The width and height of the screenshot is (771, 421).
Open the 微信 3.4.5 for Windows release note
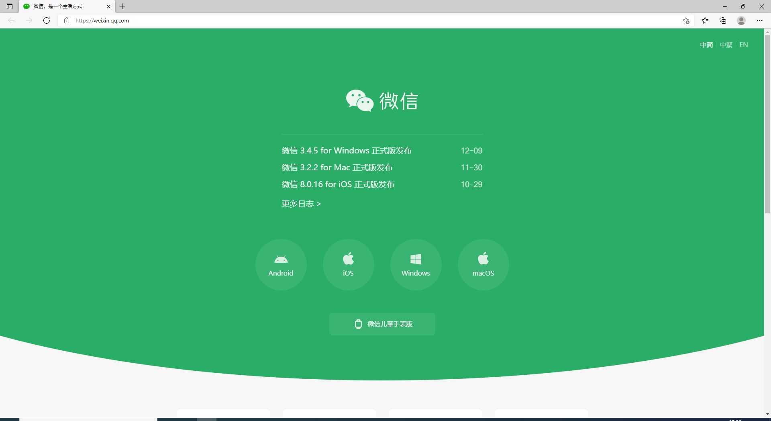[x=347, y=151]
